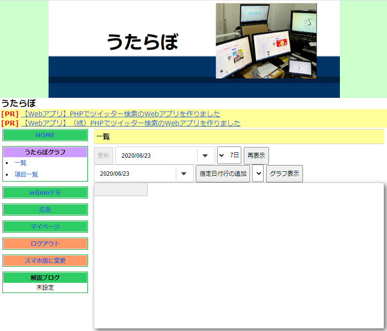Open first PR link about PHP Twitter search
387x331 pixels.
120,114
